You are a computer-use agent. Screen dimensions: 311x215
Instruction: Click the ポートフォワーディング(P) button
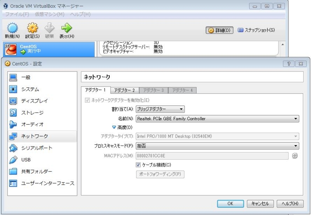point(160,174)
